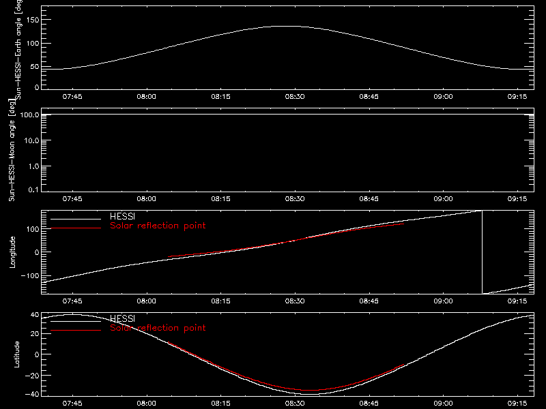546x409 pixels.
Task: Click red legend line sample in Latitude plot
Action: [x=76, y=330]
